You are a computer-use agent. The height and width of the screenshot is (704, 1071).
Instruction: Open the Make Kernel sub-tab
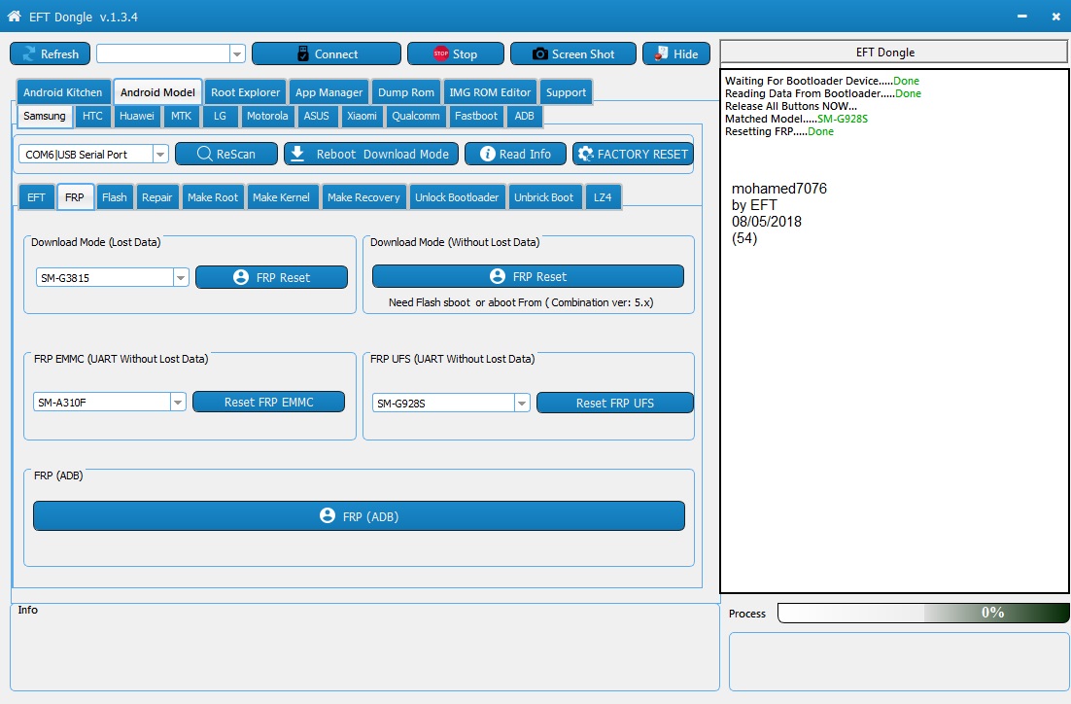pyautogui.click(x=281, y=197)
